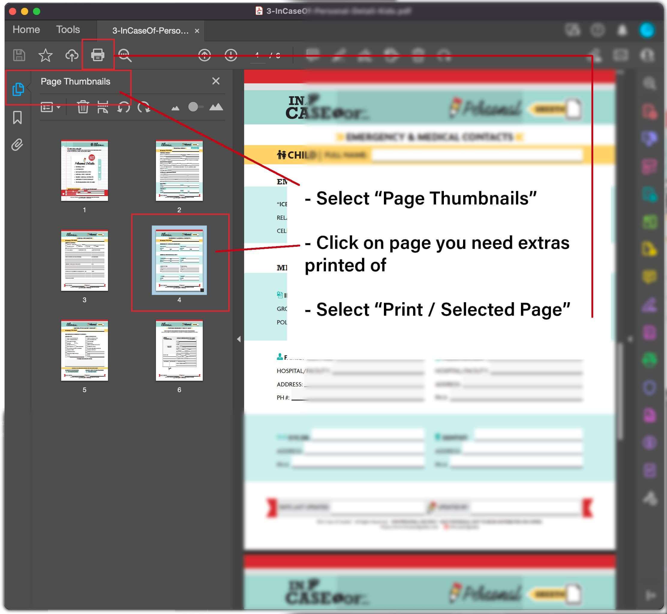Select the 3-InCaseOf-Perso... document tab

[150, 31]
